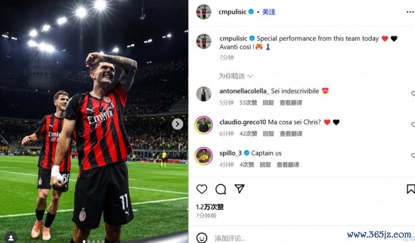Expand 为你精选 comment sorting dropdown
Image resolution: width=415 pixels, height=243 pixels.
pos(236,76)
